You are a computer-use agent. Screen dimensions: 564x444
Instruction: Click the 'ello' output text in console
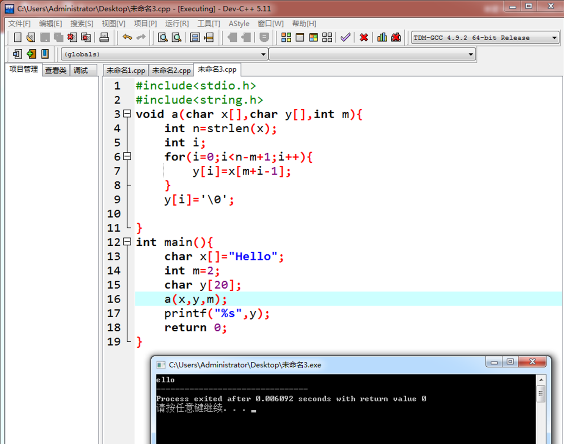coord(165,380)
